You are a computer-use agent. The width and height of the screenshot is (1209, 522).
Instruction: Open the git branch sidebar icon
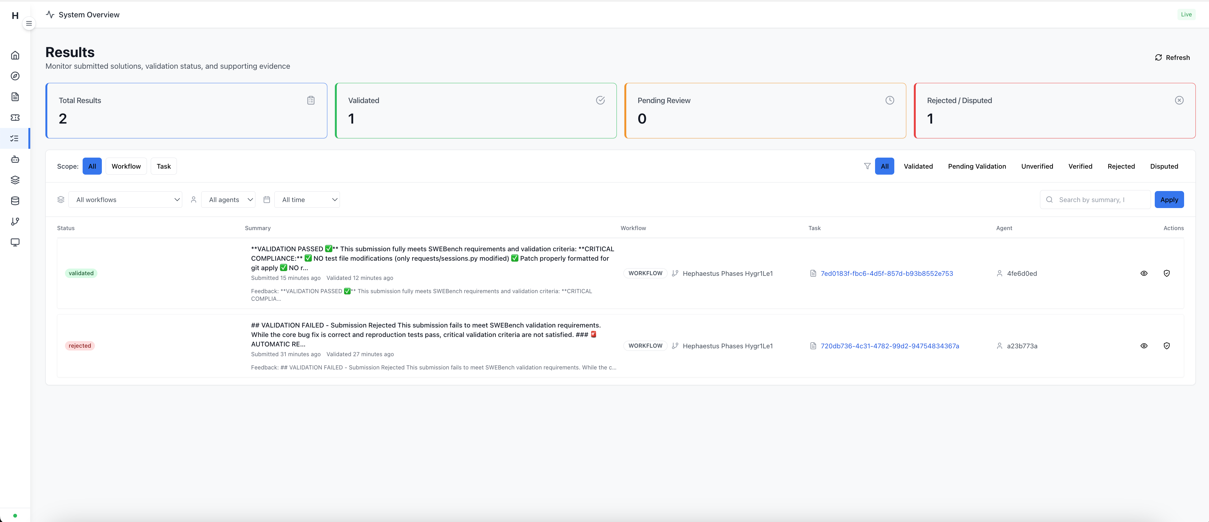(x=15, y=221)
